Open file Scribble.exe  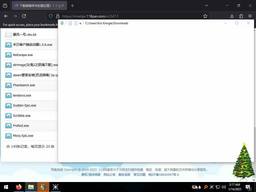point(22,115)
